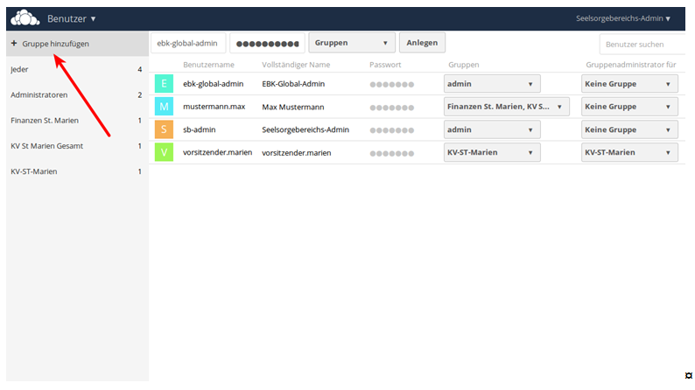Open group admin dropdown for ebk-global-admin
The image size is (695, 390).
[x=629, y=84]
